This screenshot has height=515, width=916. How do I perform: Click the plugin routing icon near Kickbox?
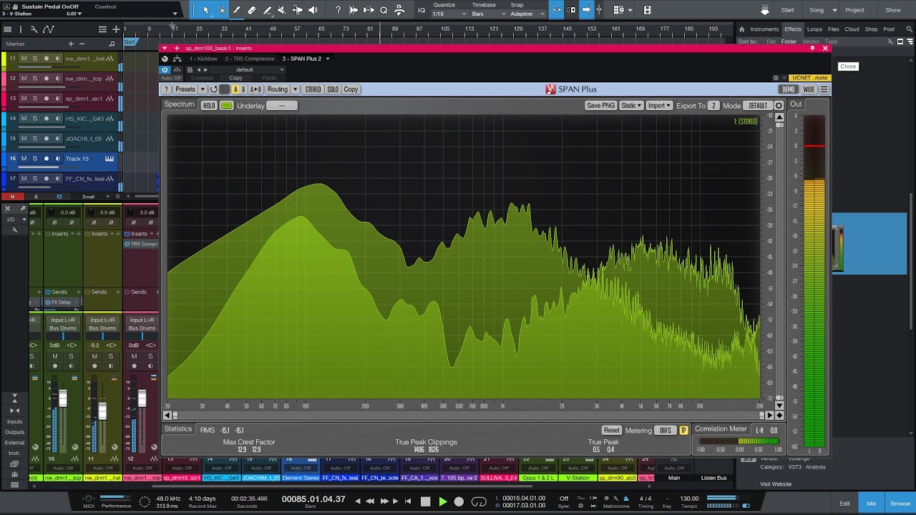click(177, 59)
